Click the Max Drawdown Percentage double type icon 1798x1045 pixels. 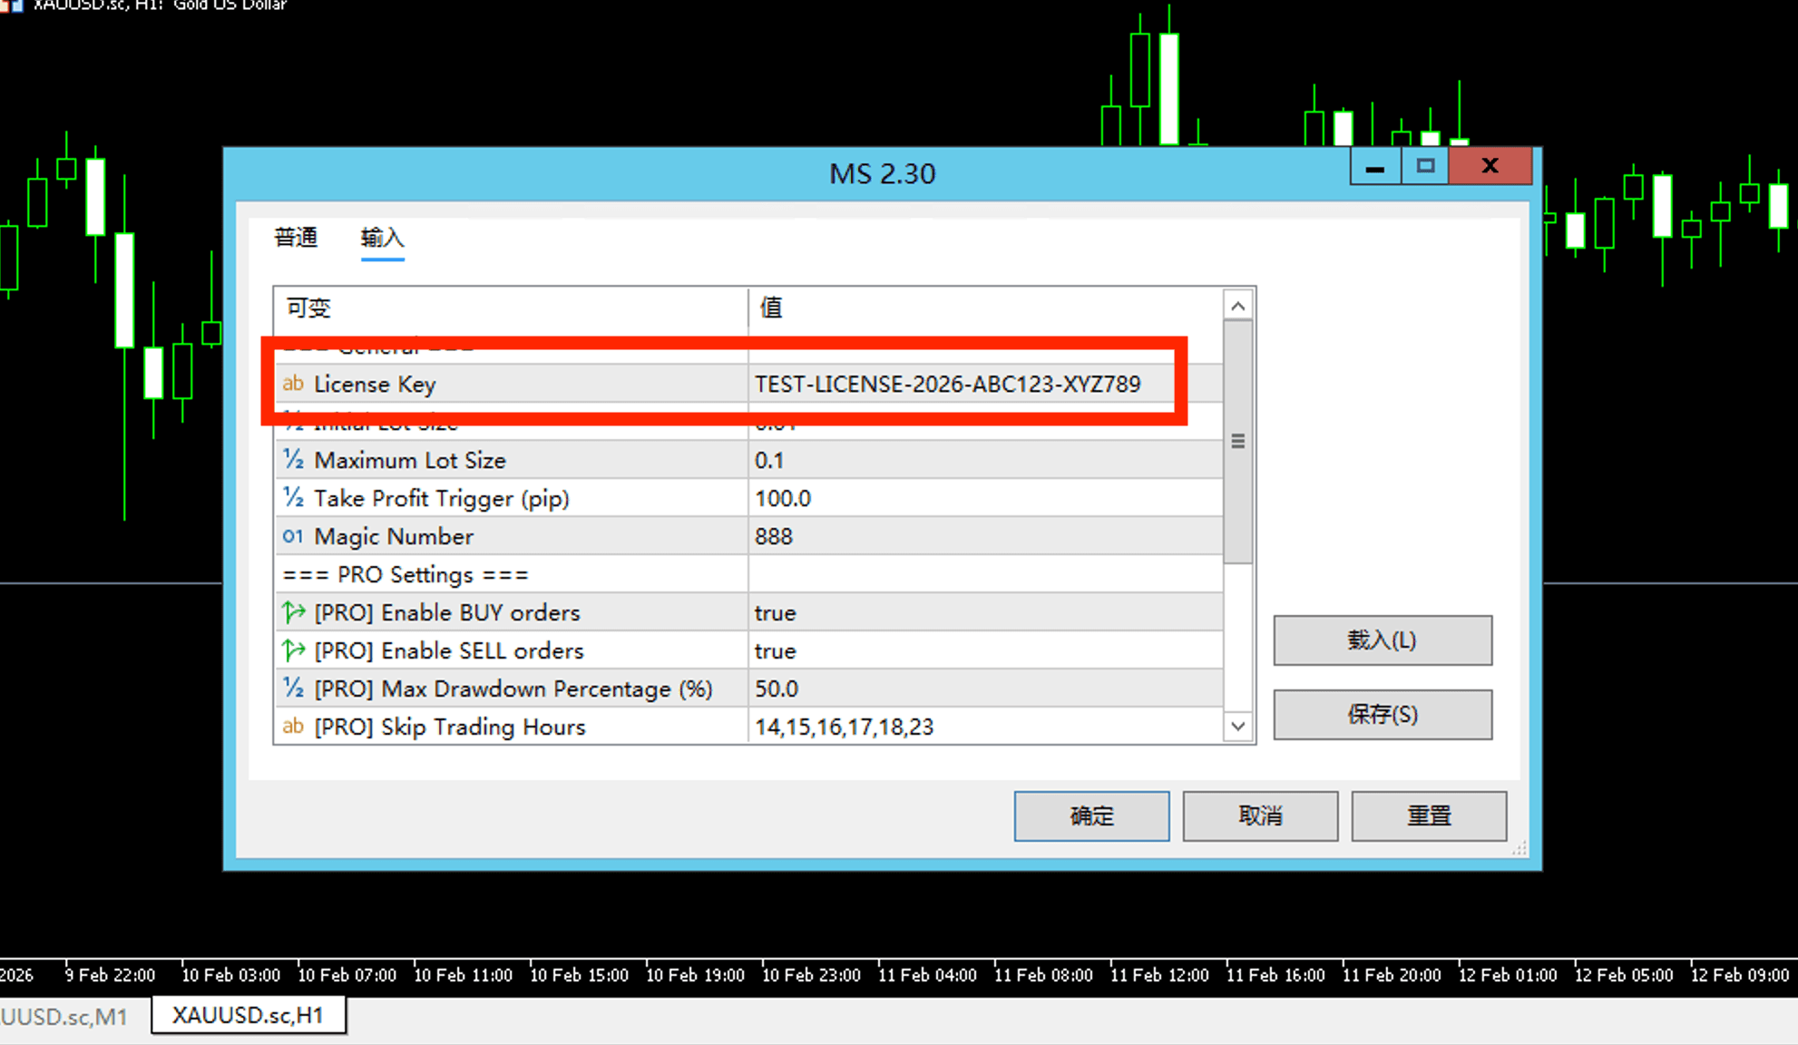(292, 689)
